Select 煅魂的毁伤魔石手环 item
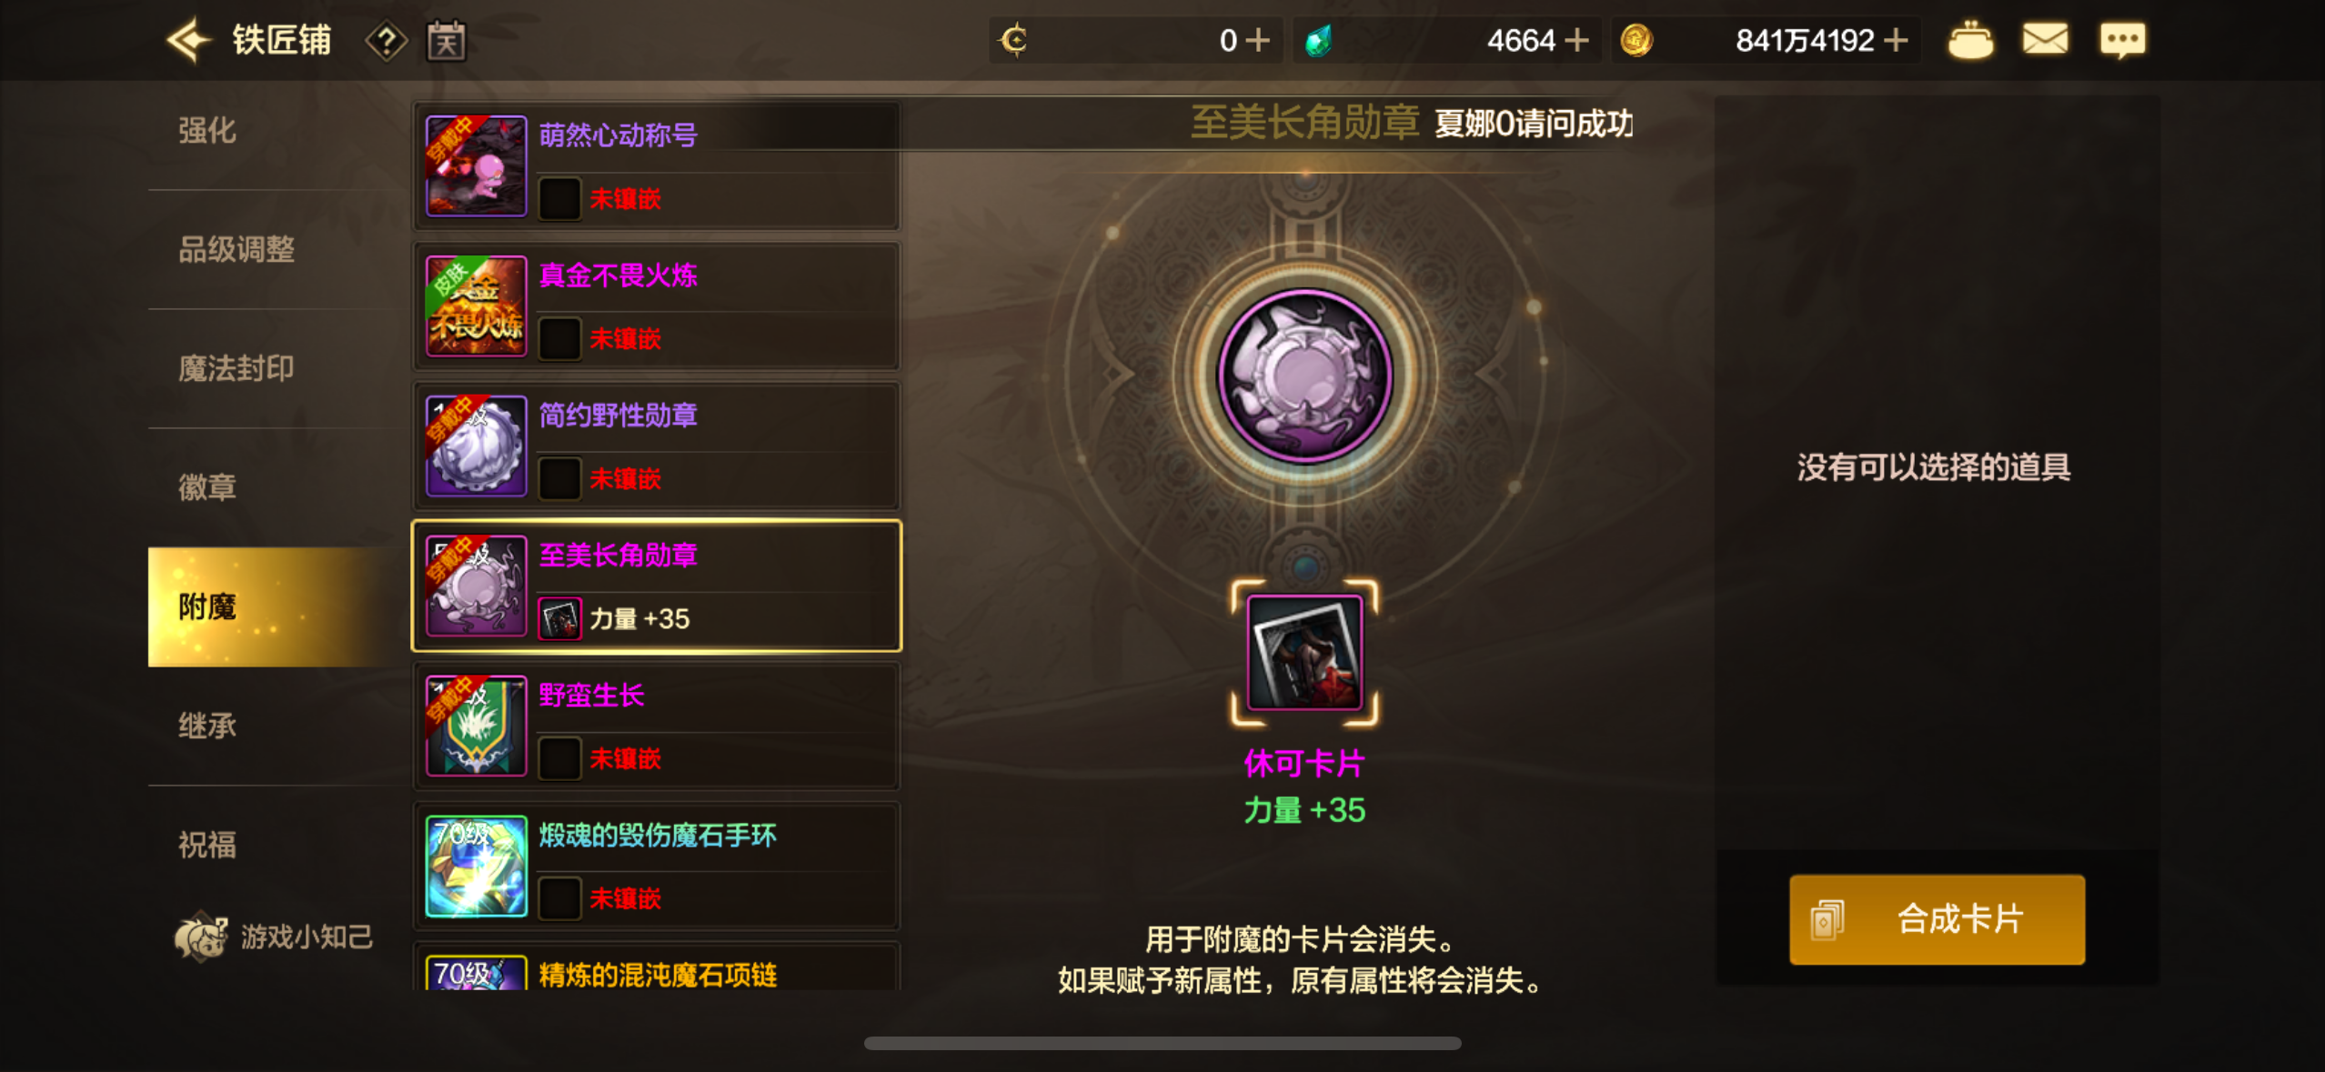 [x=657, y=866]
